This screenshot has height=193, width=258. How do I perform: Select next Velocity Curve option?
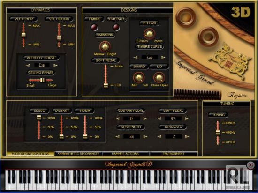[55, 66]
